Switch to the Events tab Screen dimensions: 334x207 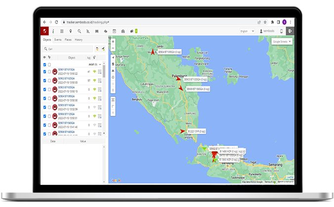coord(58,39)
